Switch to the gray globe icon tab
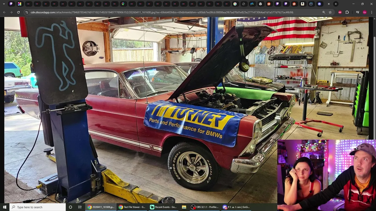The image size is (376, 211). pyautogui.click(x=244, y=4)
